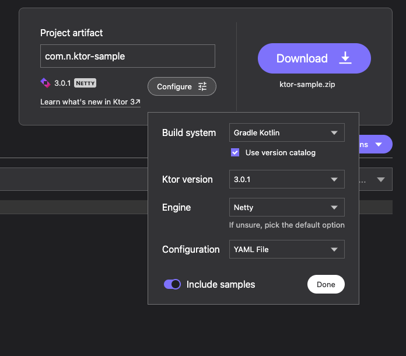Click the Project artifact input field

128,56
